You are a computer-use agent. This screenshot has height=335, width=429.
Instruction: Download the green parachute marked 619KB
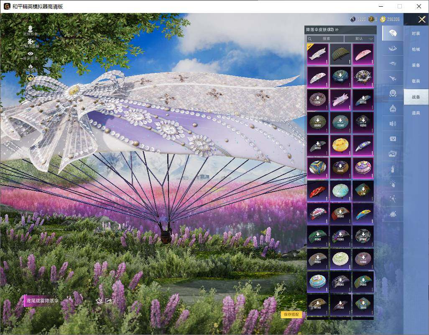click(318, 237)
